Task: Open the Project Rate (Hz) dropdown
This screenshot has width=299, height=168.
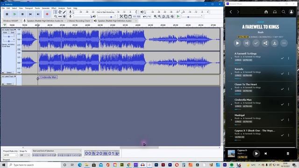Action: (x=10, y=155)
